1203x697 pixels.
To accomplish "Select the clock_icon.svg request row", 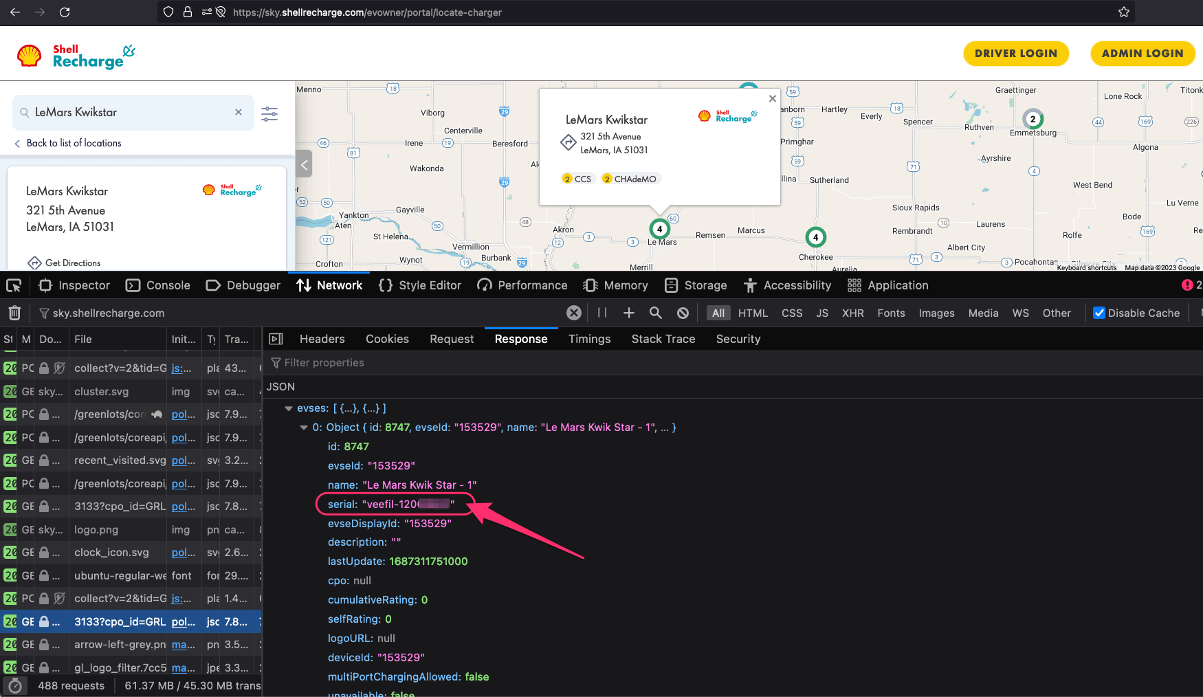I will point(131,552).
